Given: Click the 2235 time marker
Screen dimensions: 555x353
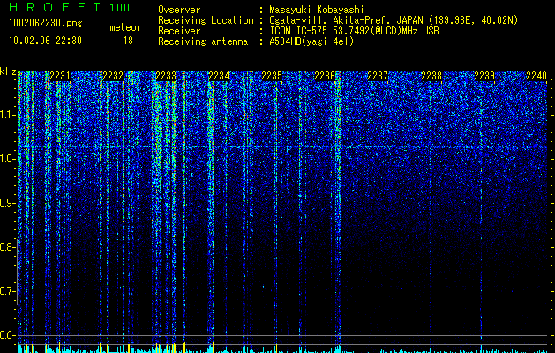Looking at the screenshot, I should (x=272, y=76).
